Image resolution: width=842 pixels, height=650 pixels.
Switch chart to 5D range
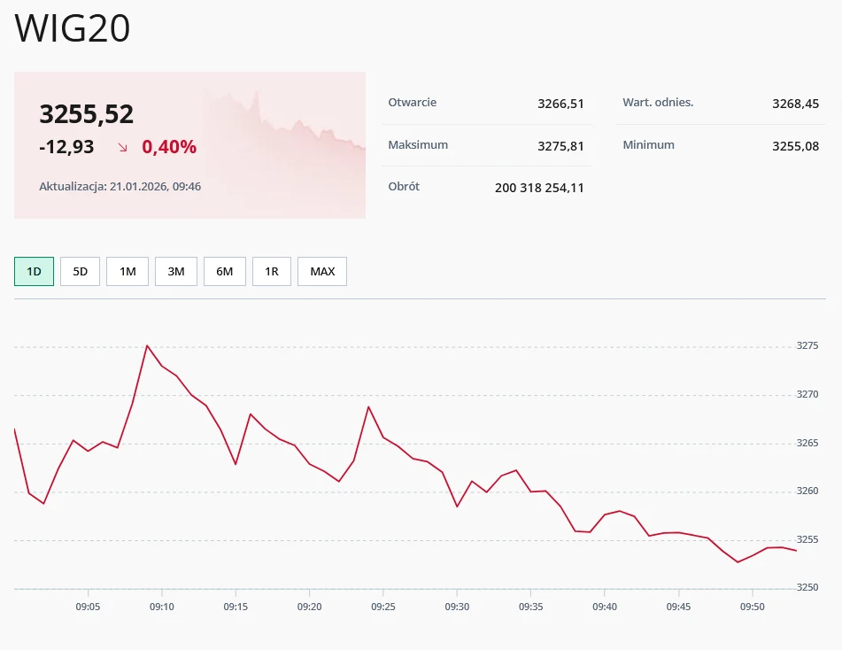80,272
